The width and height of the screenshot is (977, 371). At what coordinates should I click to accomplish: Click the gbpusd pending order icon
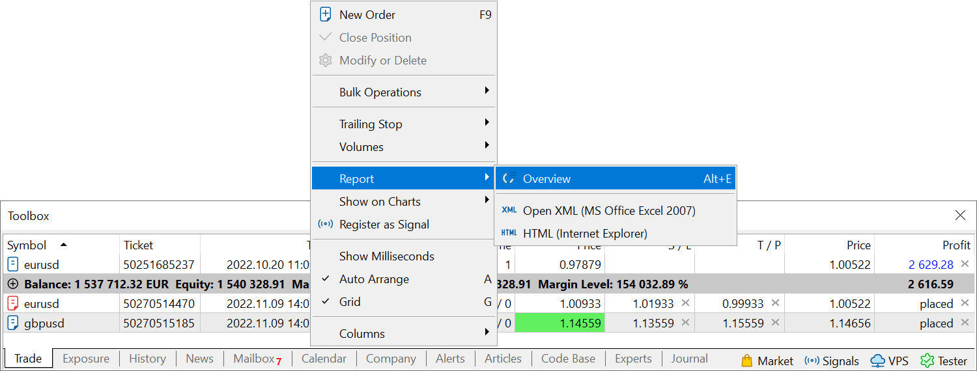click(x=13, y=323)
